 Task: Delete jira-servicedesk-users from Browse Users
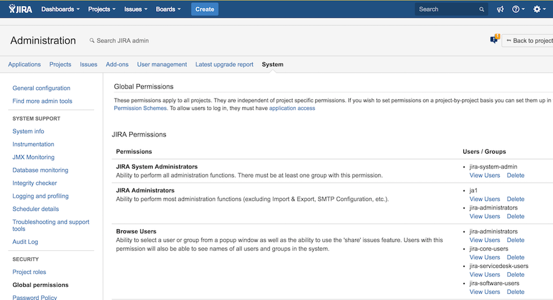[x=516, y=275]
